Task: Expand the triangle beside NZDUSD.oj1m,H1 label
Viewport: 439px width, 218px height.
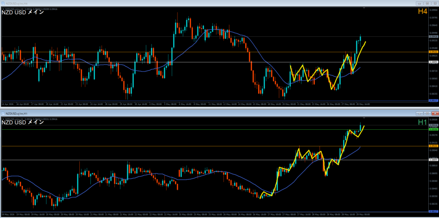Action: [3, 119]
